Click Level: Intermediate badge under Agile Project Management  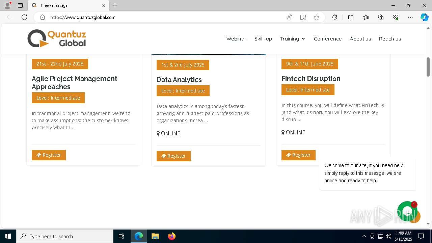58,98
